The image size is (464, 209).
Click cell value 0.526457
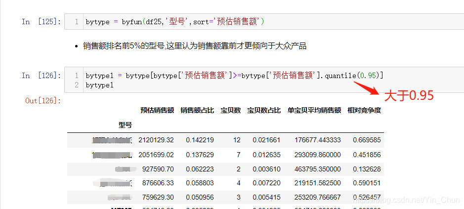tap(367, 198)
